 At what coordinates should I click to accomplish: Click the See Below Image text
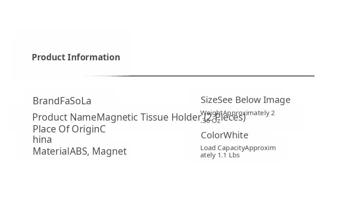click(254, 100)
